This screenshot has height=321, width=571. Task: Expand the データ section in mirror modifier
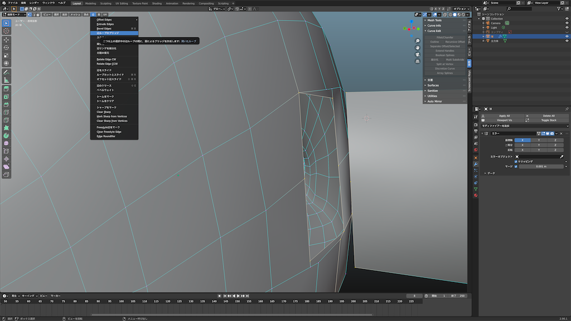click(x=490, y=173)
